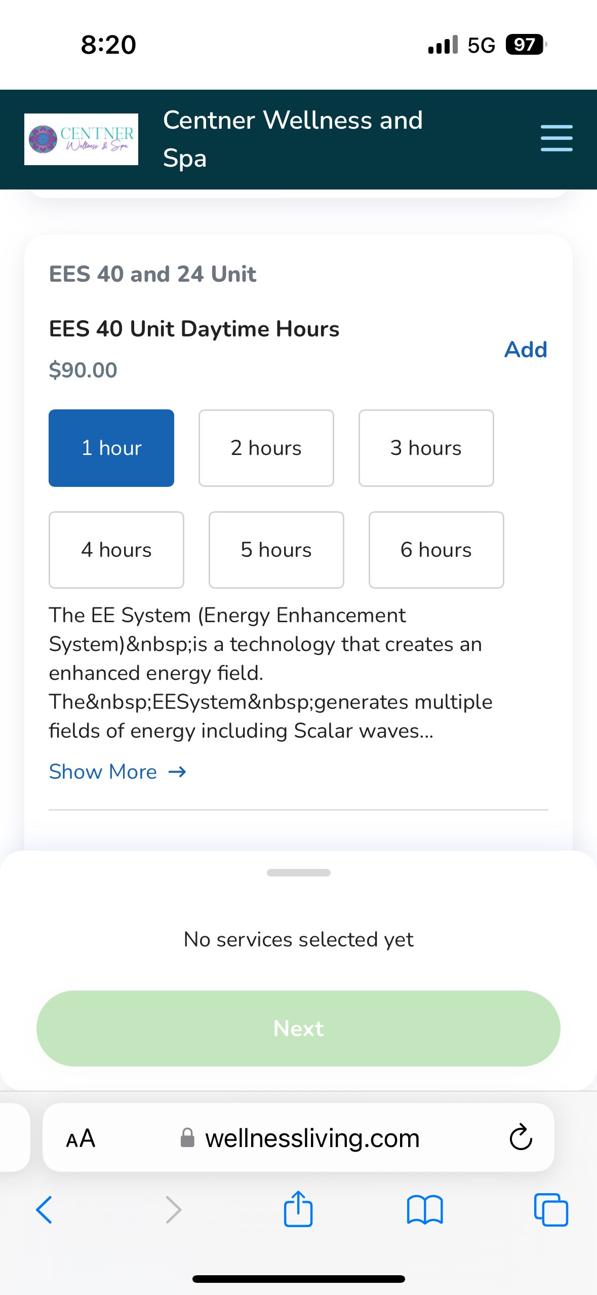597x1295 pixels.
Task: Open the Safari share sheet
Action: click(x=298, y=1209)
